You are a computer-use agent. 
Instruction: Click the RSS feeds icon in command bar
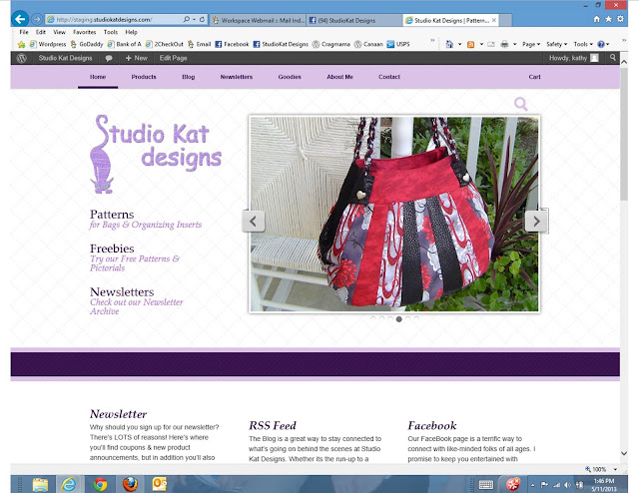[x=470, y=44]
